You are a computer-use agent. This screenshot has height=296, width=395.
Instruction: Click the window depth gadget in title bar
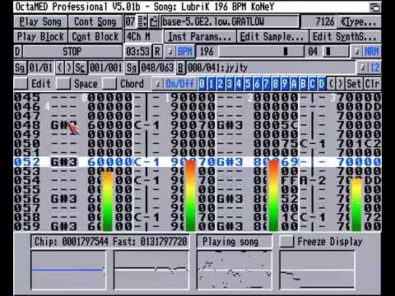coord(374,7)
